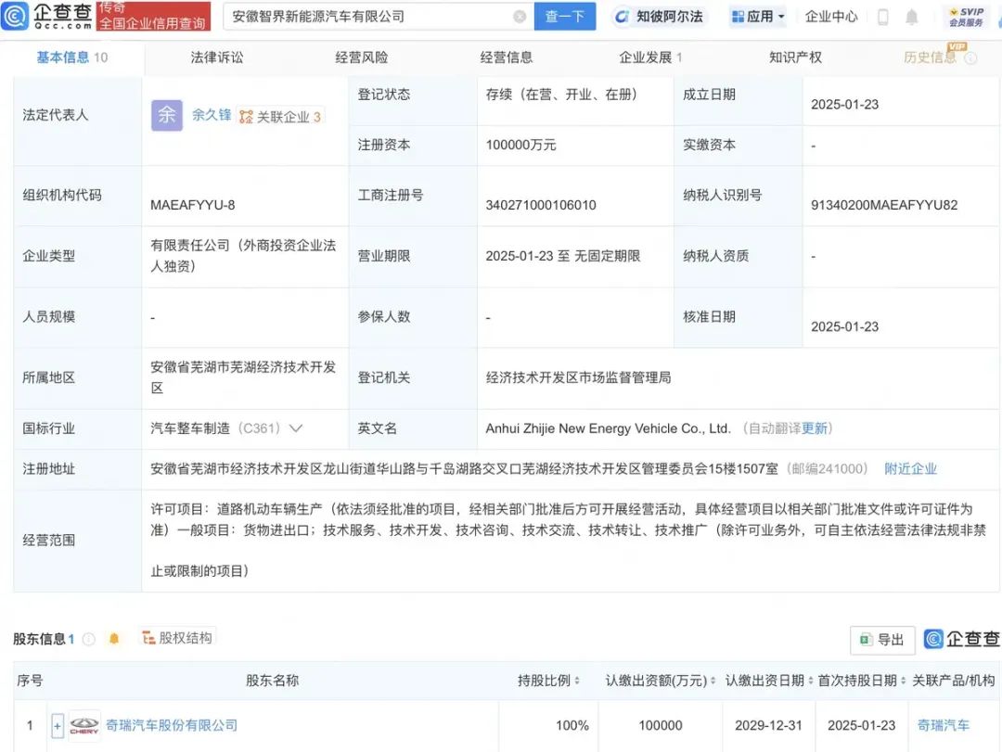Open the mobile phone icon in header
This screenshot has width=1002, height=752.
(x=882, y=17)
